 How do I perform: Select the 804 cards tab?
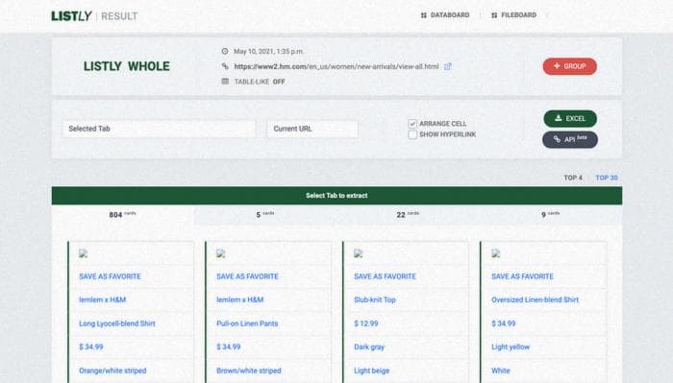[x=123, y=215]
